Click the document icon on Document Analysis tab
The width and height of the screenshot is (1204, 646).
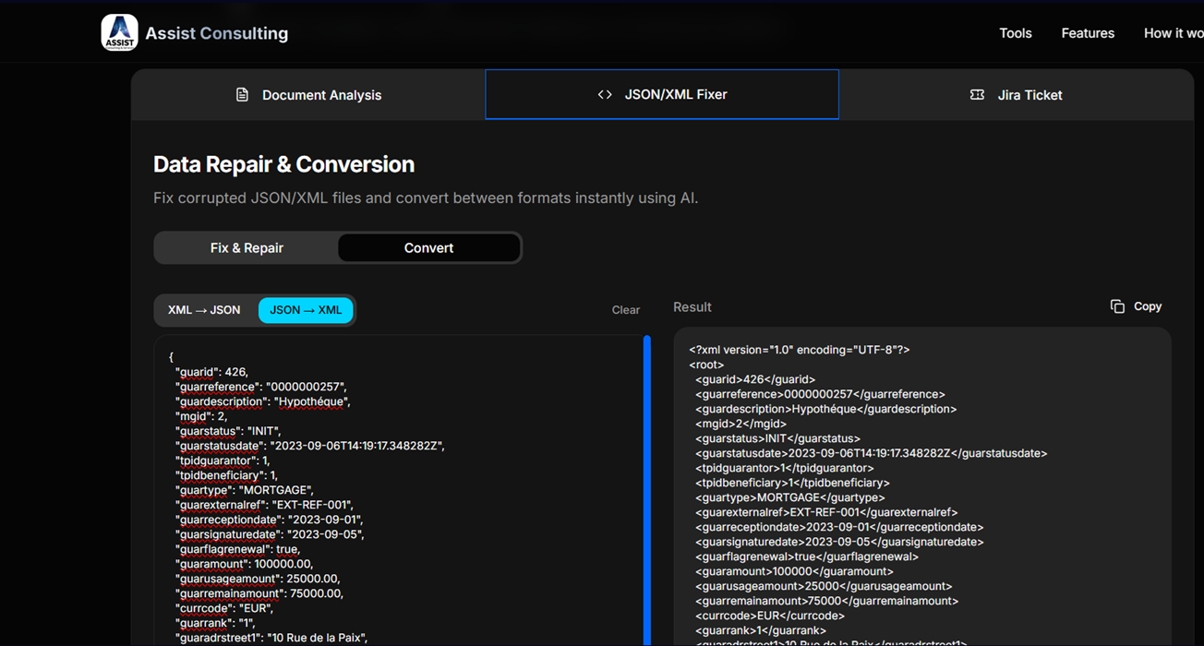point(242,95)
